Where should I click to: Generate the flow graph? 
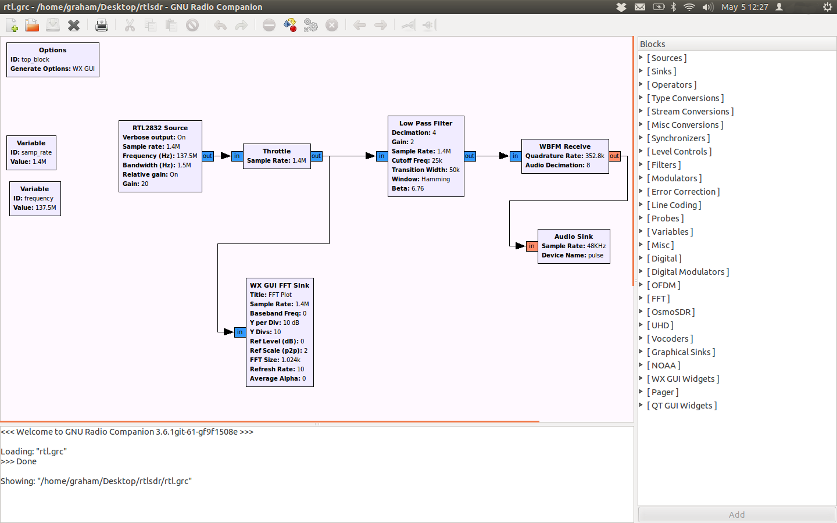pyautogui.click(x=290, y=25)
